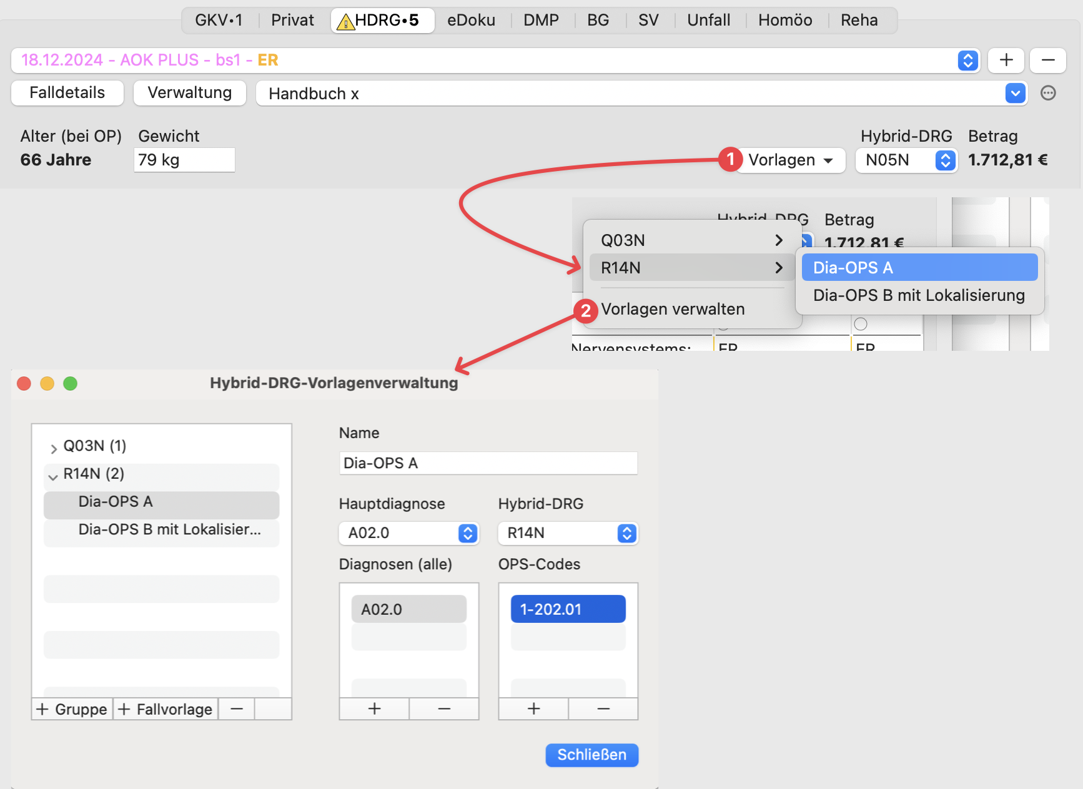Image resolution: width=1083 pixels, height=789 pixels.
Task: Remove a diagnosis with minus under Diagnosen
Action: (x=444, y=708)
